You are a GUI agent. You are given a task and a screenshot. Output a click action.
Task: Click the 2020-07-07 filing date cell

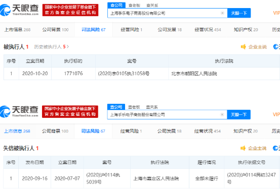[67, 178]
